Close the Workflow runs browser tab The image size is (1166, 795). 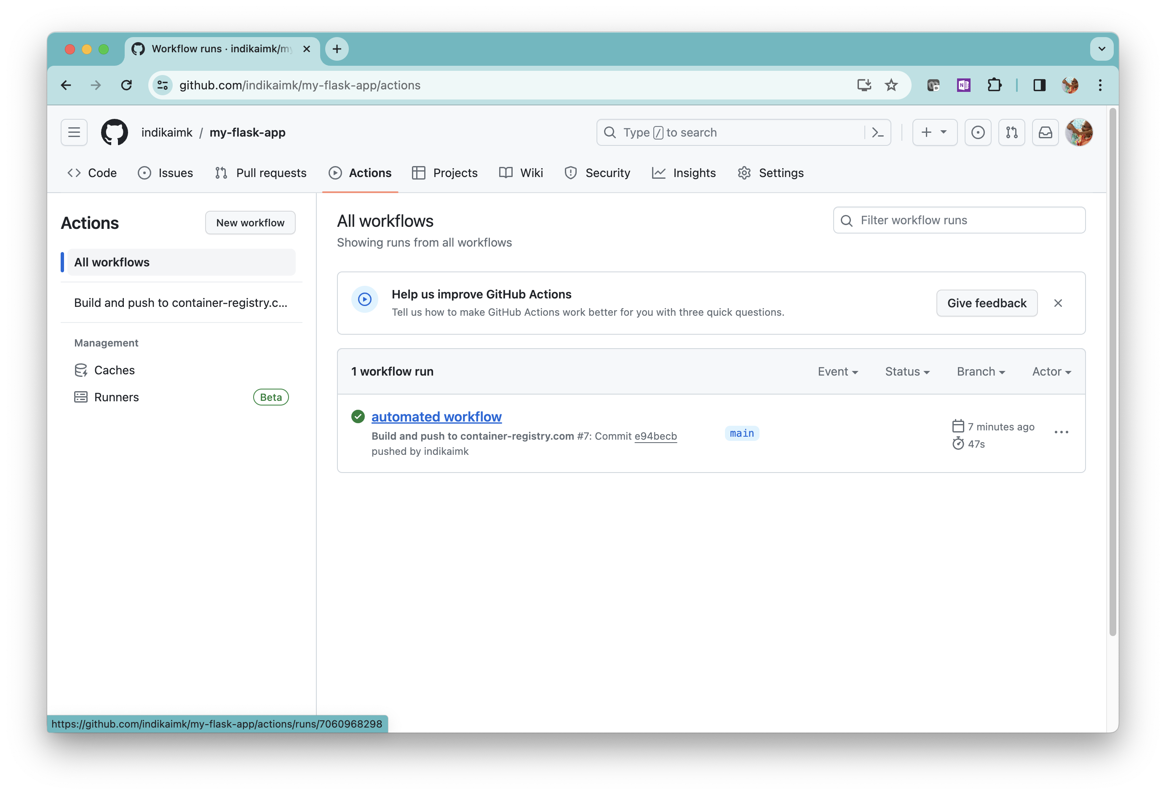point(307,49)
